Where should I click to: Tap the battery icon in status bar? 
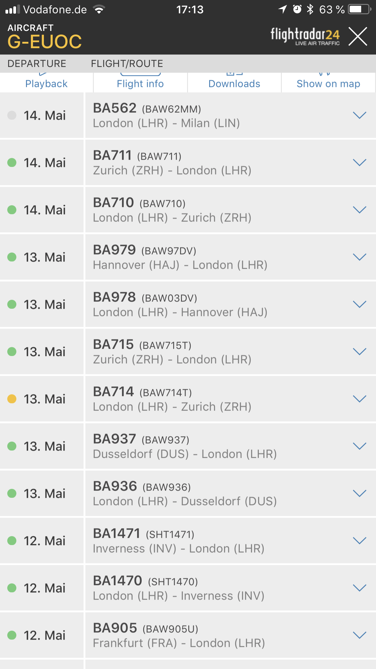coord(360,9)
